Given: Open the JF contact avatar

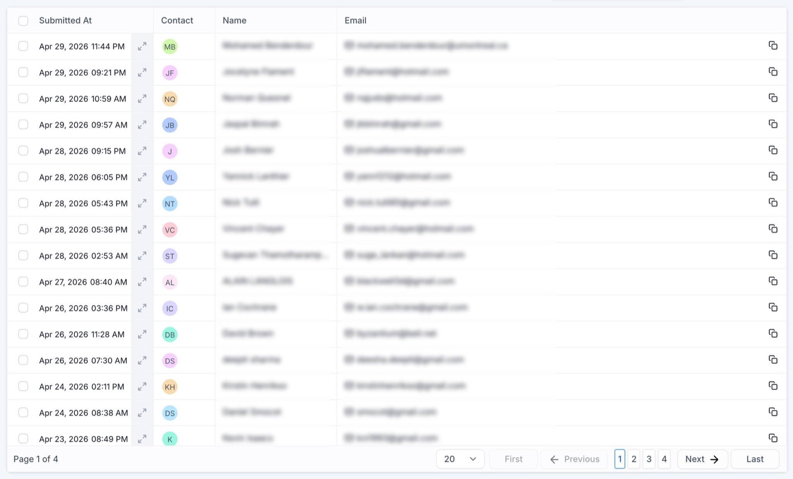Looking at the screenshot, I should (170, 73).
